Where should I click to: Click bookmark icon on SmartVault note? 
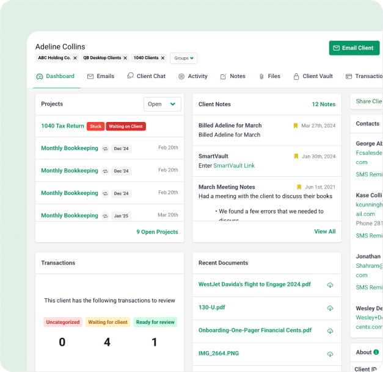pos(296,156)
